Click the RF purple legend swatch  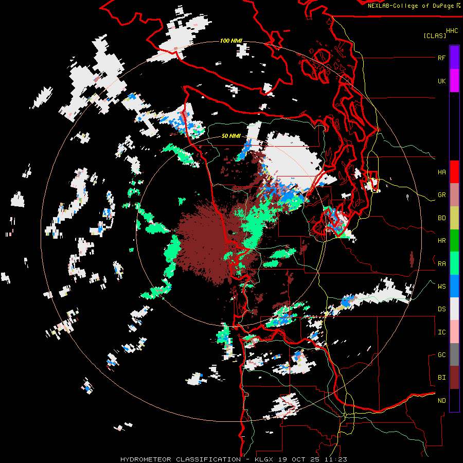(x=454, y=58)
